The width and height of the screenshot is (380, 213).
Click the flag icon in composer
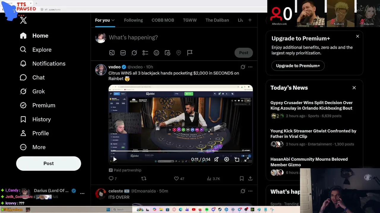click(x=190, y=53)
